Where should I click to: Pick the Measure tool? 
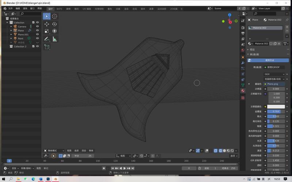point(55,39)
